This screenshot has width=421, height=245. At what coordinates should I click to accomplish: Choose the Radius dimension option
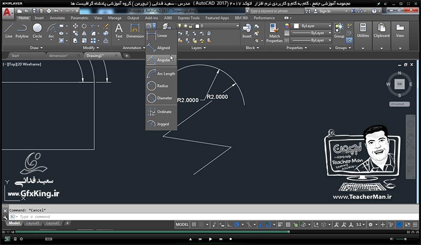pyautogui.click(x=161, y=86)
